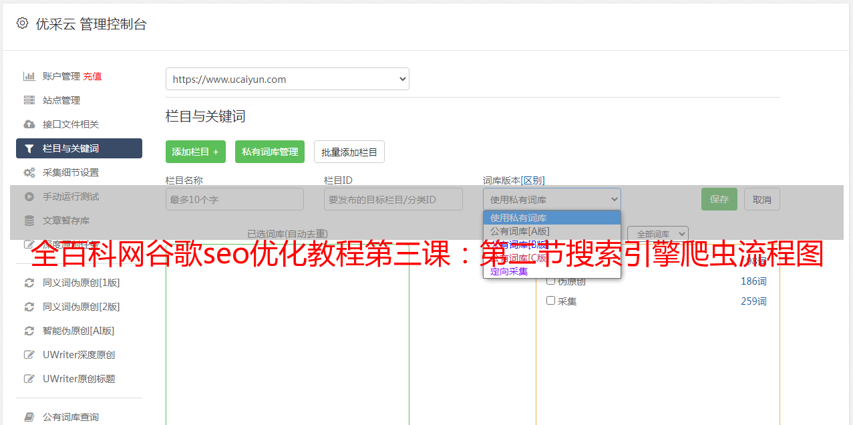Click the play icon for 手动运行测试
Image resolution: width=853 pixels, height=425 pixels.
pos(29,196)
